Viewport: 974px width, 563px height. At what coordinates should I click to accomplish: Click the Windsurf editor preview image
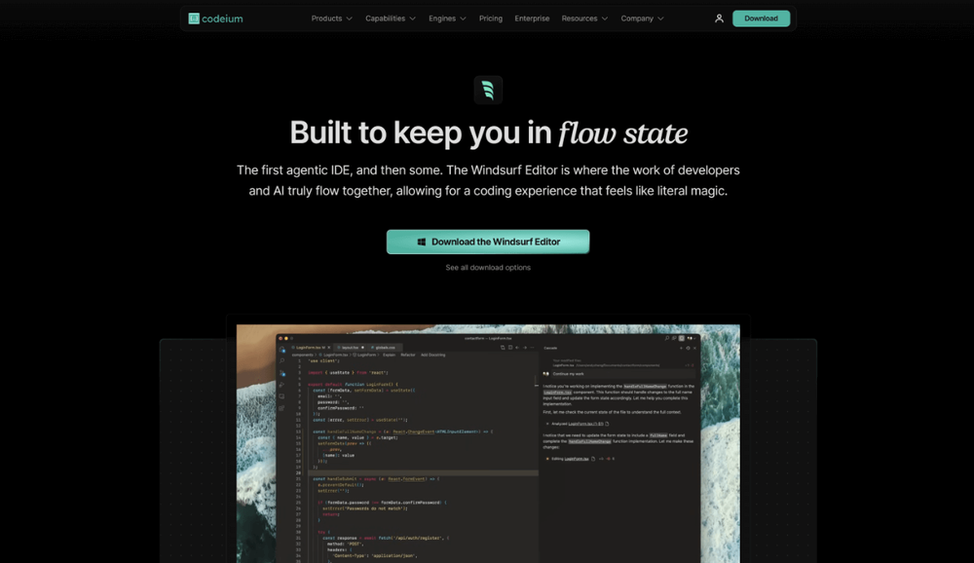488,444
